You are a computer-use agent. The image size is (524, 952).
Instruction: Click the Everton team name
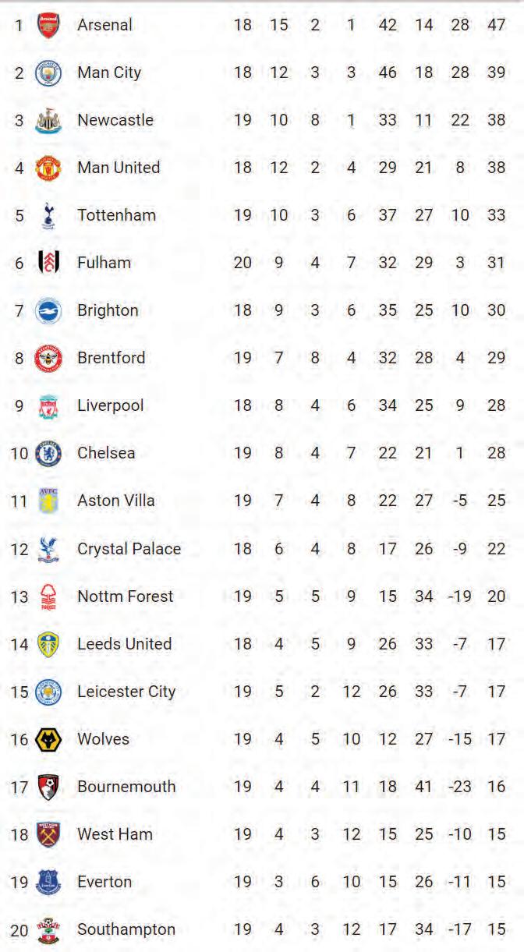[104, 882]
